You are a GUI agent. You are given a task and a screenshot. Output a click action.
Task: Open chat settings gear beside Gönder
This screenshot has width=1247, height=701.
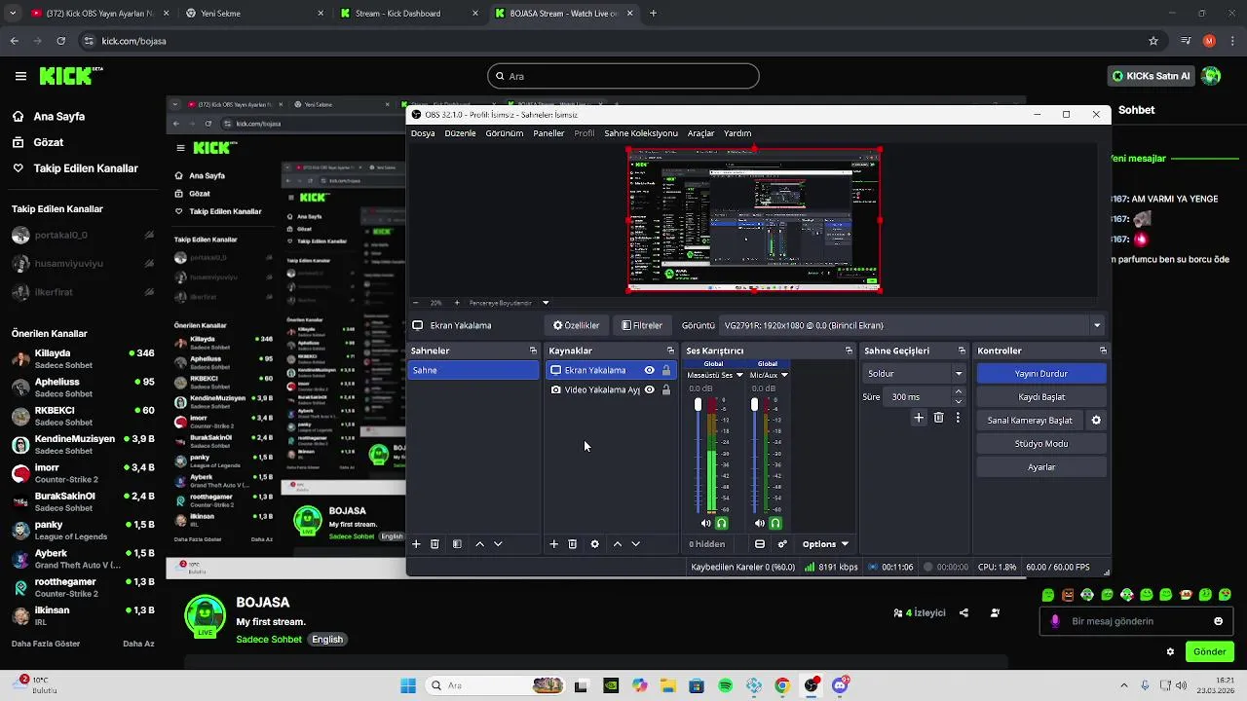(1171, 651)
